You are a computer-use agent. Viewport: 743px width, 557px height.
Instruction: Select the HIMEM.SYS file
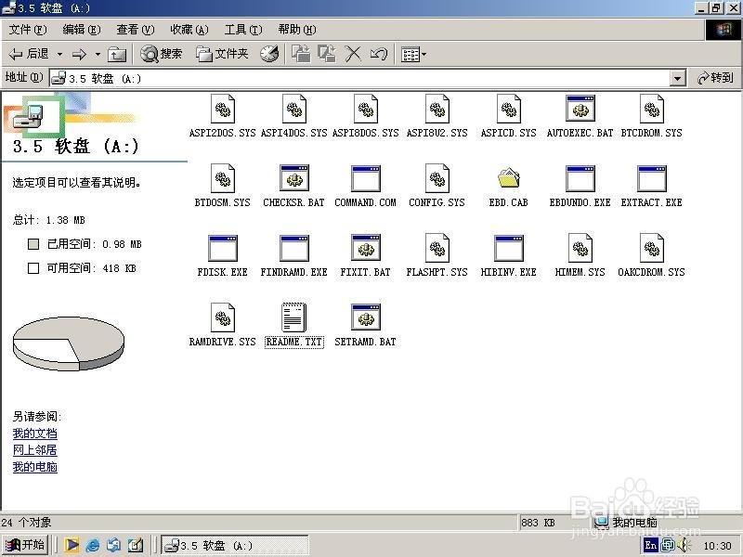(x=580, y=248)
